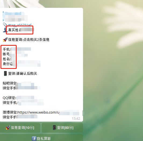Image resolution: width=143 pixels, height=141 pixels.
Task: Click the 查绑[80分] button
Action: click(62, 128)
